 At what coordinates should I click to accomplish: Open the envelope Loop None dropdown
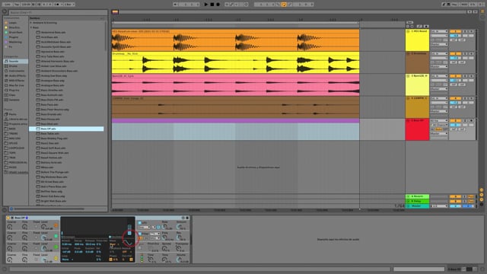coord(67,260)
